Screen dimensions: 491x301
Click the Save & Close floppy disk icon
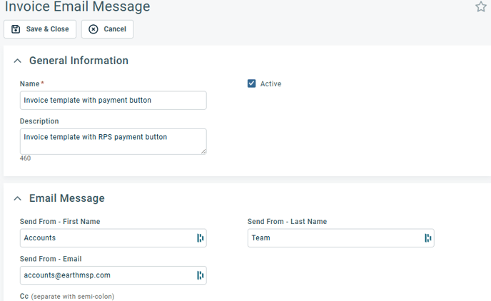16,29
